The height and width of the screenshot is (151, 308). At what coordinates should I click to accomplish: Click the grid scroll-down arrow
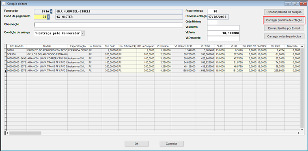302,129
